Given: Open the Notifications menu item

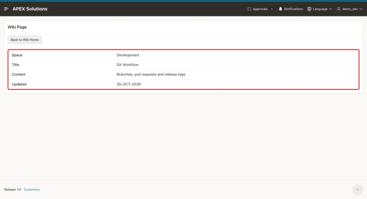Looking at the screenshot, I should [x=291, y=9].
